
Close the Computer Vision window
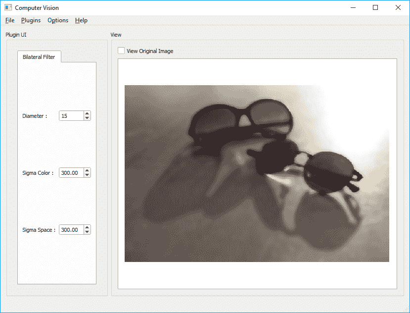398,7
